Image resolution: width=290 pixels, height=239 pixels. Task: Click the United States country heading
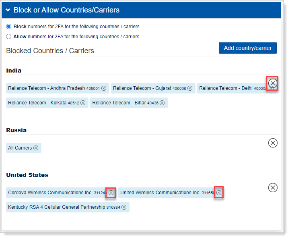[x=27, y=175]
